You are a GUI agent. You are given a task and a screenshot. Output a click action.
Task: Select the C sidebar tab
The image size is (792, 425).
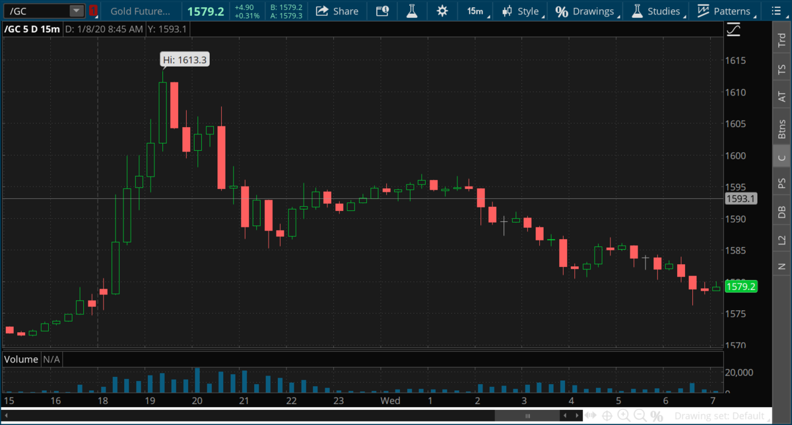click(x=782, y=157)
